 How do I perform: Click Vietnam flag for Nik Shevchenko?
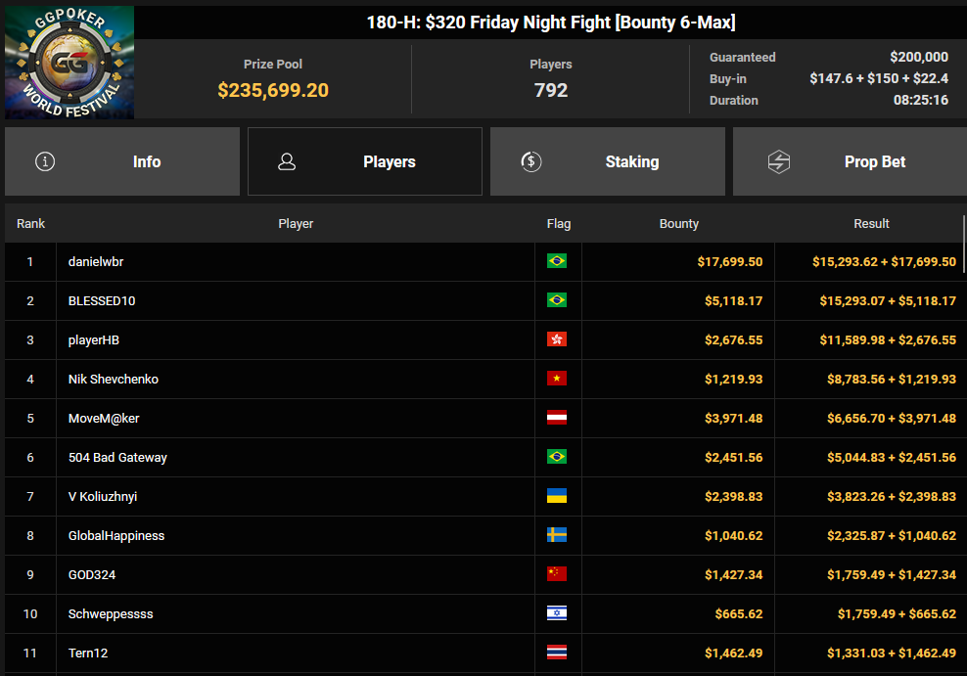[557, 379]
